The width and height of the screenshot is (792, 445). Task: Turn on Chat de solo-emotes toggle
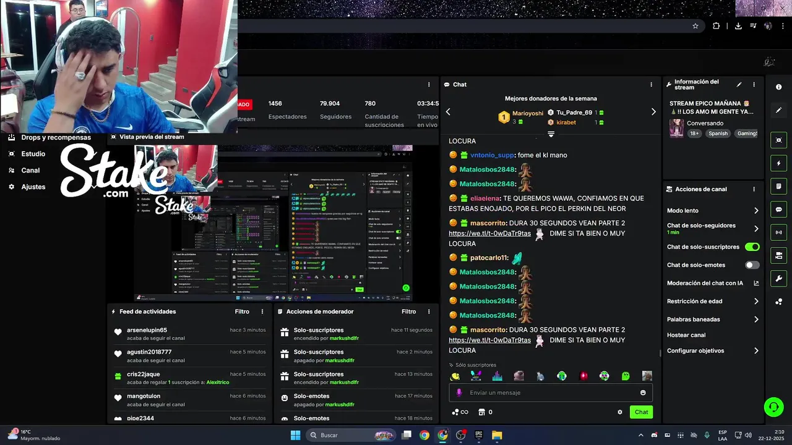[x=752, y=265]
